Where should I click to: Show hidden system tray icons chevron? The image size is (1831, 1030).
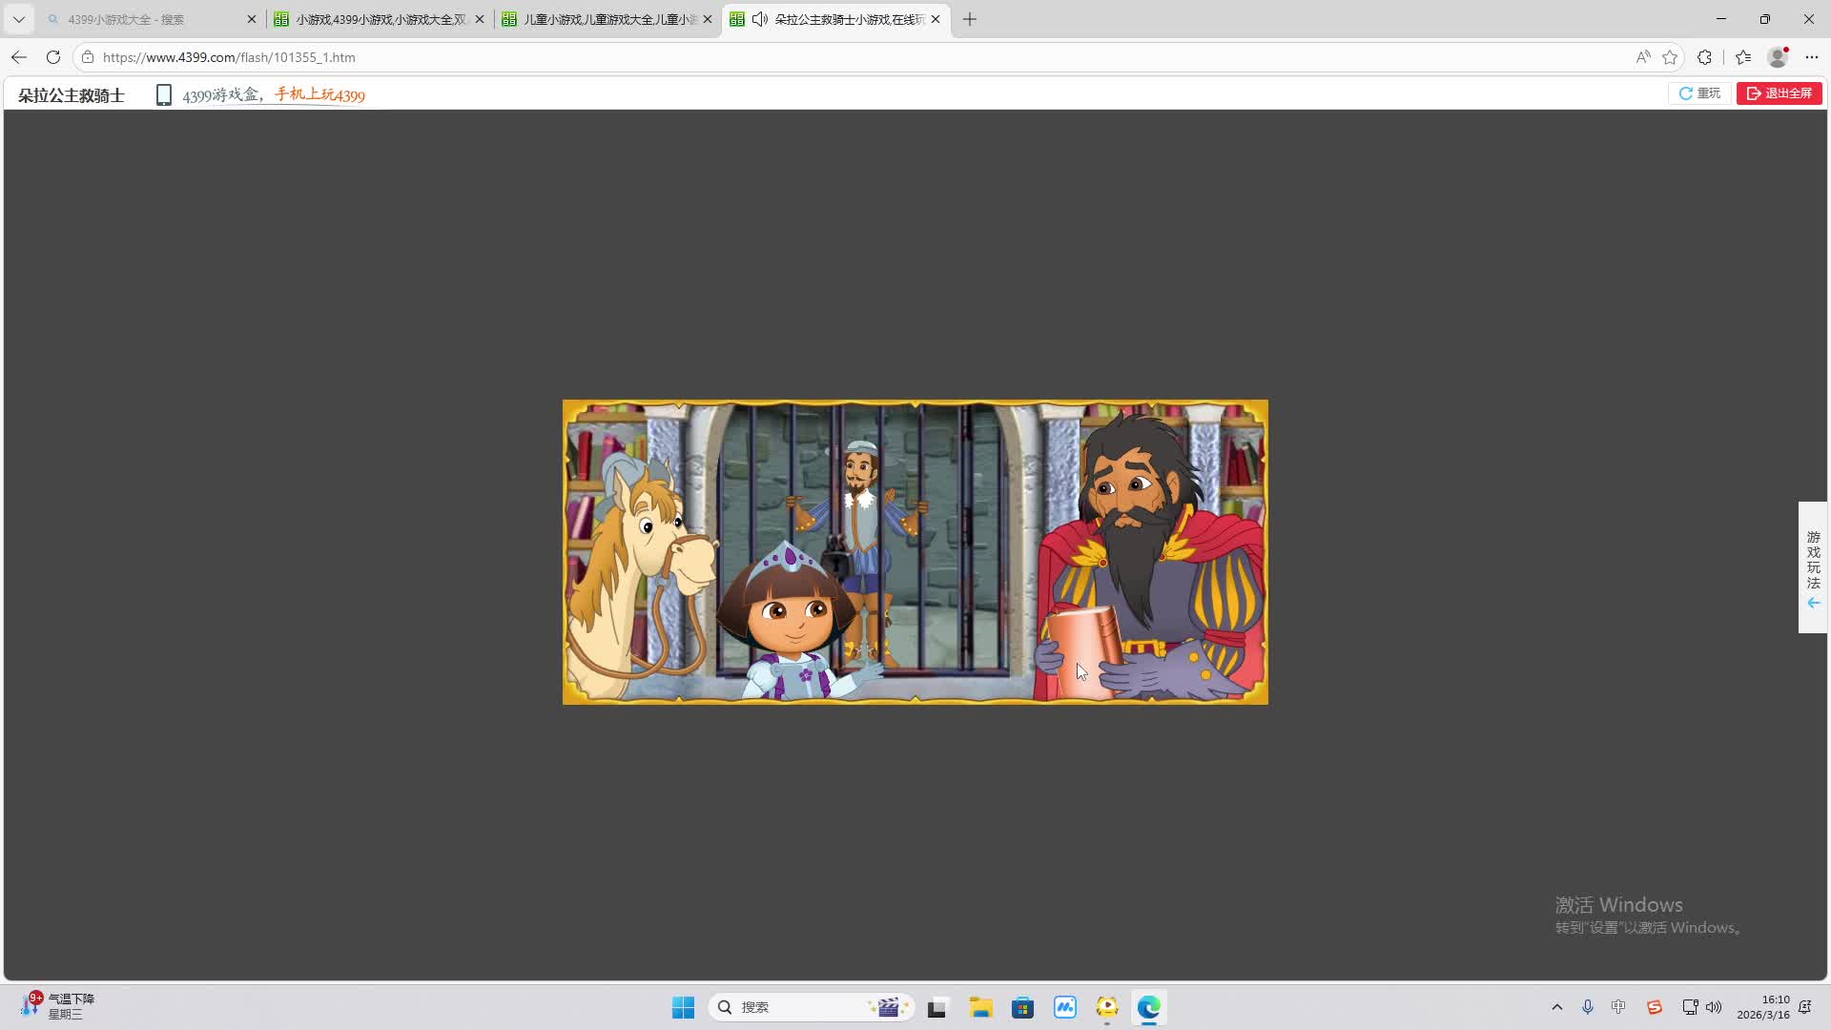(1557, 1007)
